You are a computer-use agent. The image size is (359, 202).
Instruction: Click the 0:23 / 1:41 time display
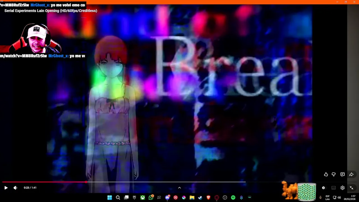(30, 188)
